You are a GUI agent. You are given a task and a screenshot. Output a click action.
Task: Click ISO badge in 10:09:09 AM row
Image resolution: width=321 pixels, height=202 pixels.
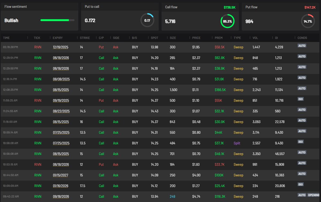(x=301, y=184)
